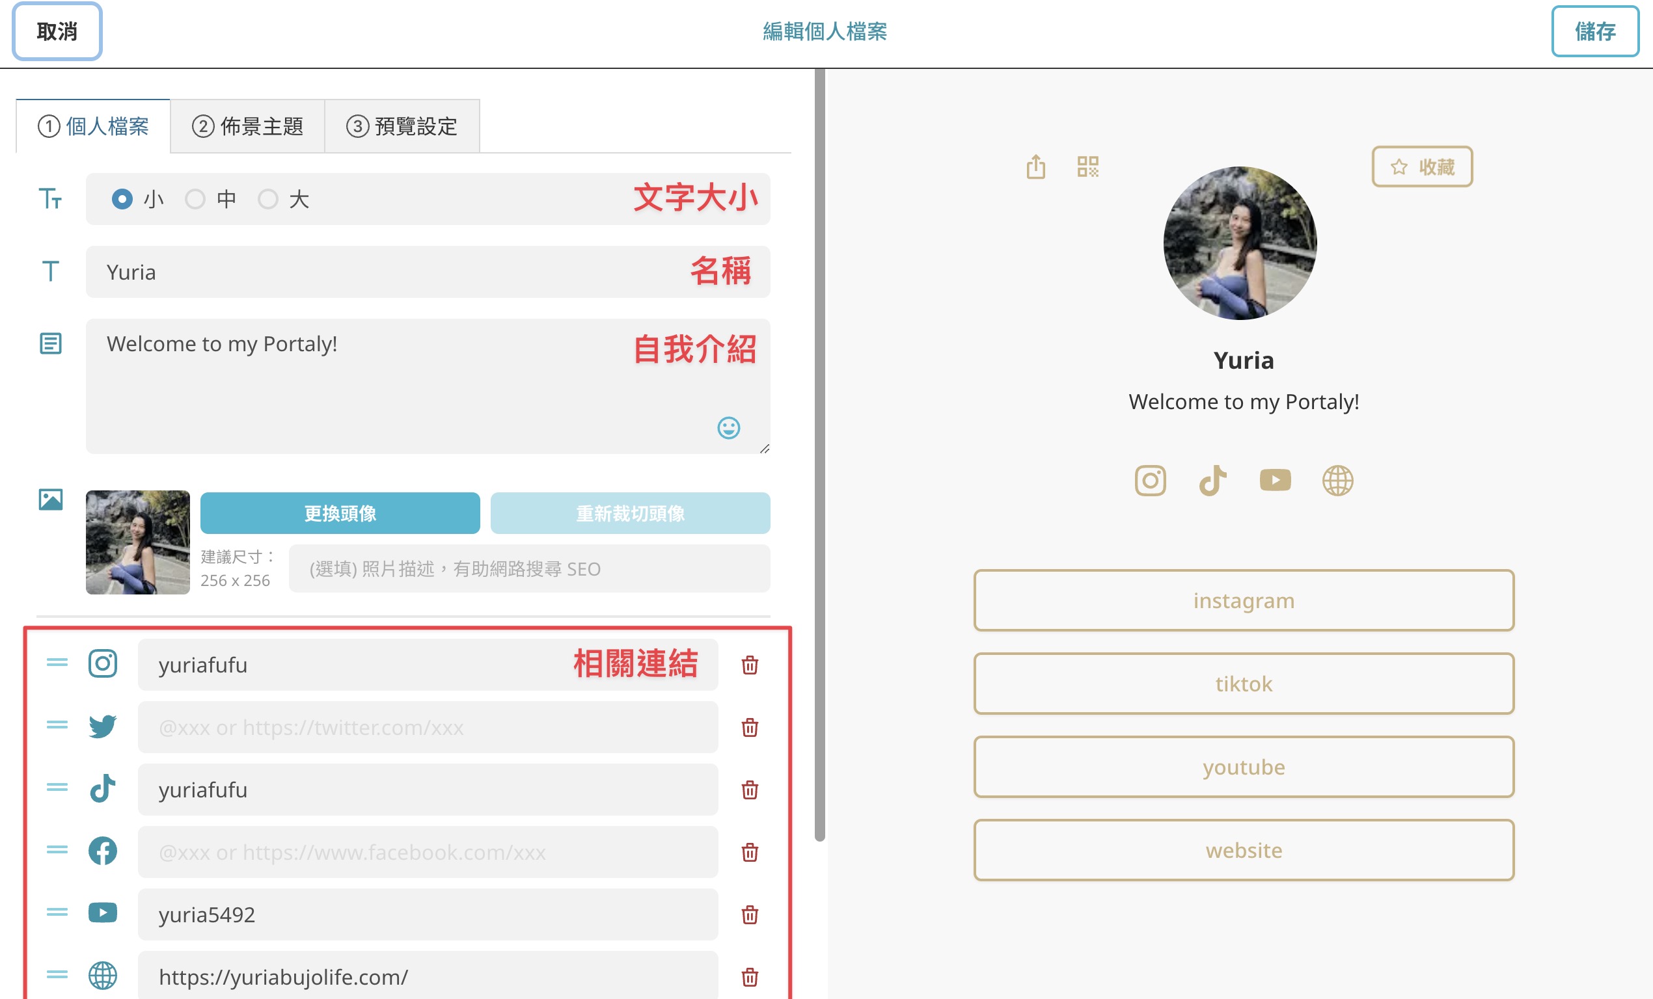This screenshot has width=1653, height=999.
Task: Click the preview text Welcome to my Portaly!
Action: point(1244,401)
